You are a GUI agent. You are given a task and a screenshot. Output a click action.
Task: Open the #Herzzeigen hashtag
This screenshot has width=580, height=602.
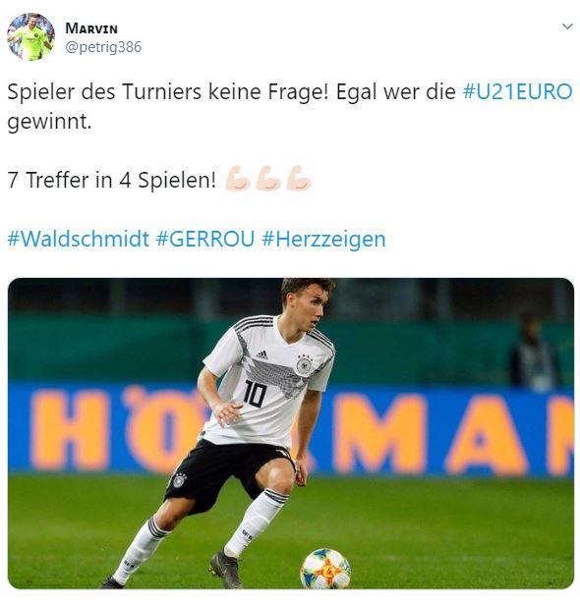coord(323,240)
